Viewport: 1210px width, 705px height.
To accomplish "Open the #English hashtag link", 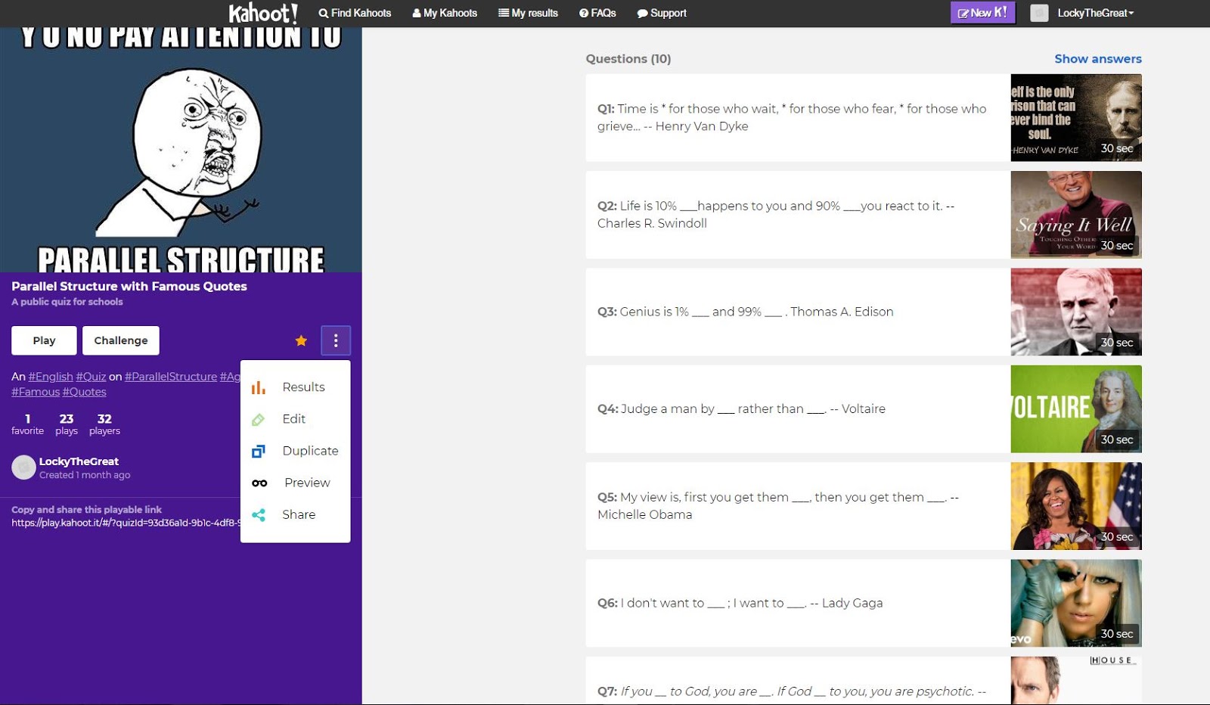I will pyautogui.click(x=51, y=377).
